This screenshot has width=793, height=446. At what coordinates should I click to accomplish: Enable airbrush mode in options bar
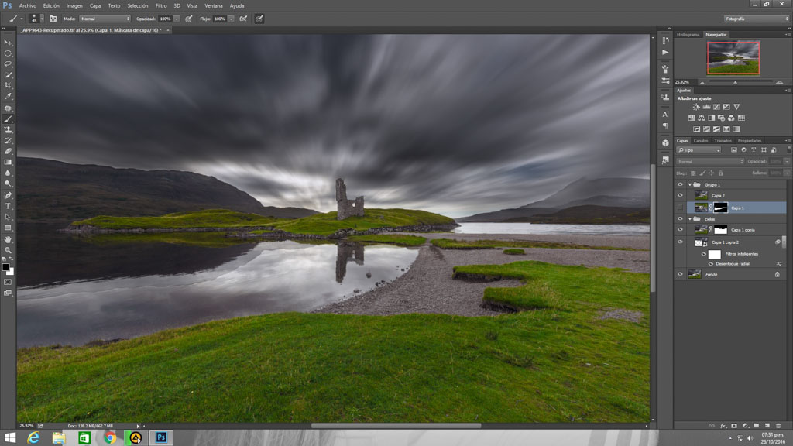[243, 18]
